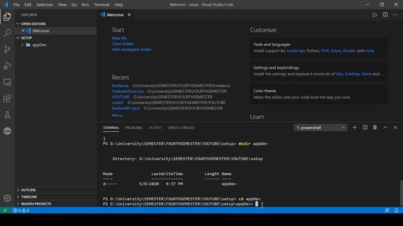
Task: Select the Terminal panel tab
Action: (111, 127)
